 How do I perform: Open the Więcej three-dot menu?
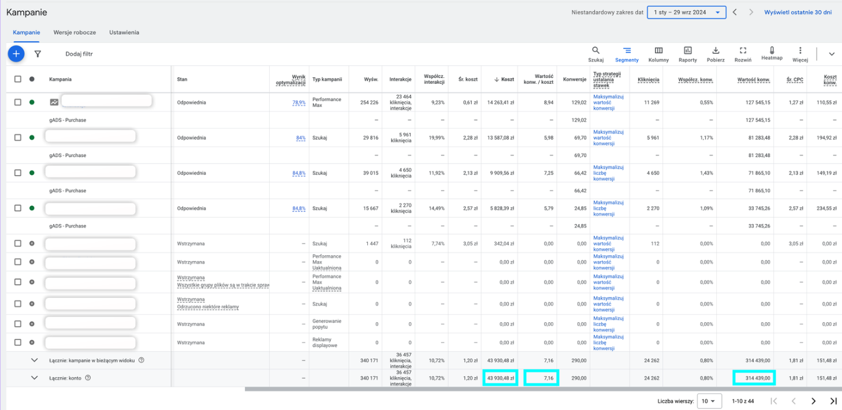pyautogui.click(x=800, y=51)
